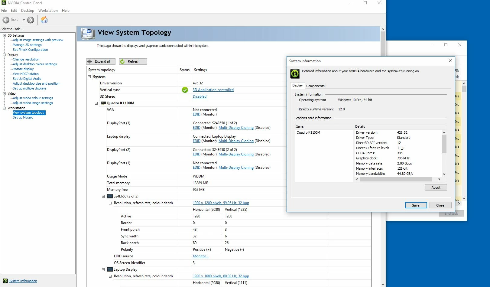Select Set PhysX Configuration
Screen dimensions: 490x287
[x=30, y=50]
